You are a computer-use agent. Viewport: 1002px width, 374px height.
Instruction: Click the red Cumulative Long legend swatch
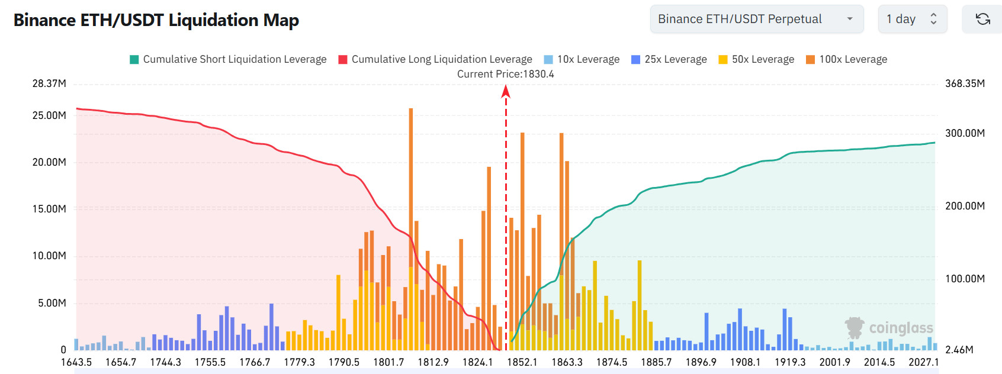pyautogui.click(x=343, y=59)
